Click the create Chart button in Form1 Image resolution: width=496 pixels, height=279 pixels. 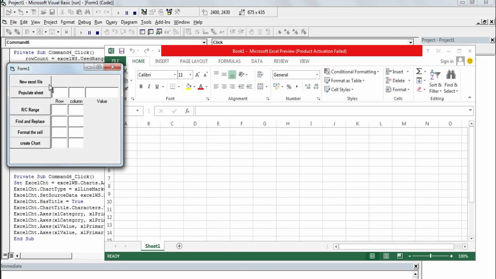pyautogui.click(x=31, y=143)
